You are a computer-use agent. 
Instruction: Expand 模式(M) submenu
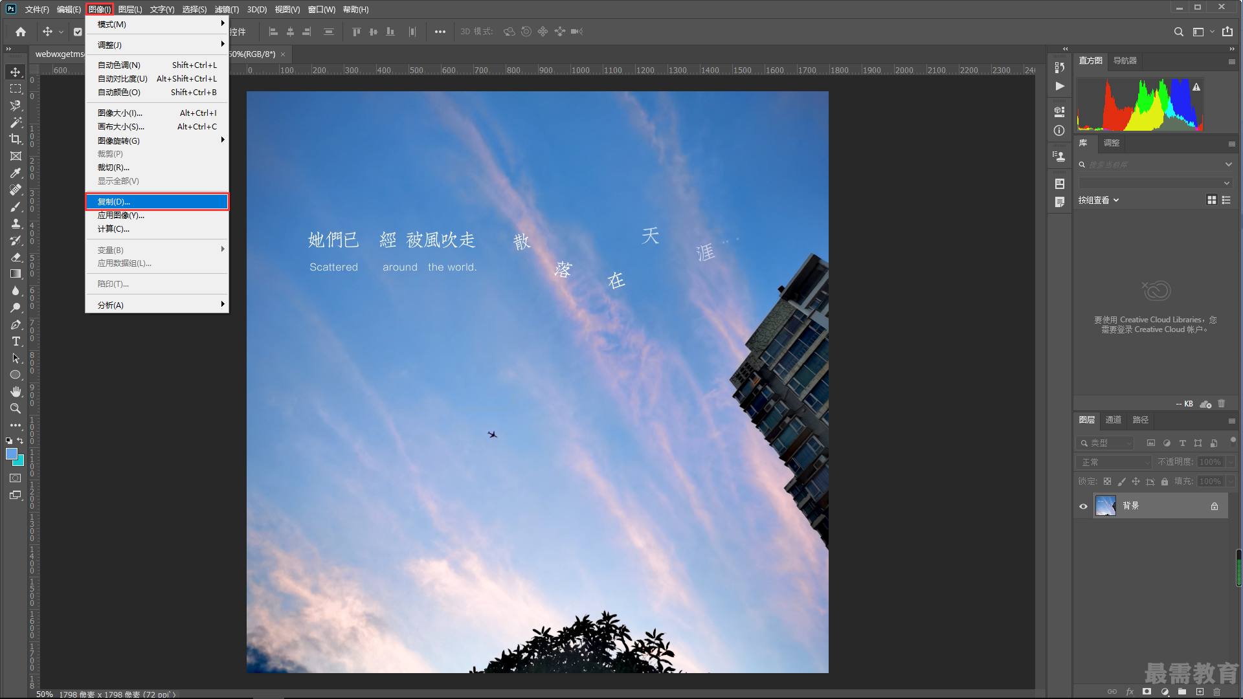pyautogui.click(x=157, y=24)
